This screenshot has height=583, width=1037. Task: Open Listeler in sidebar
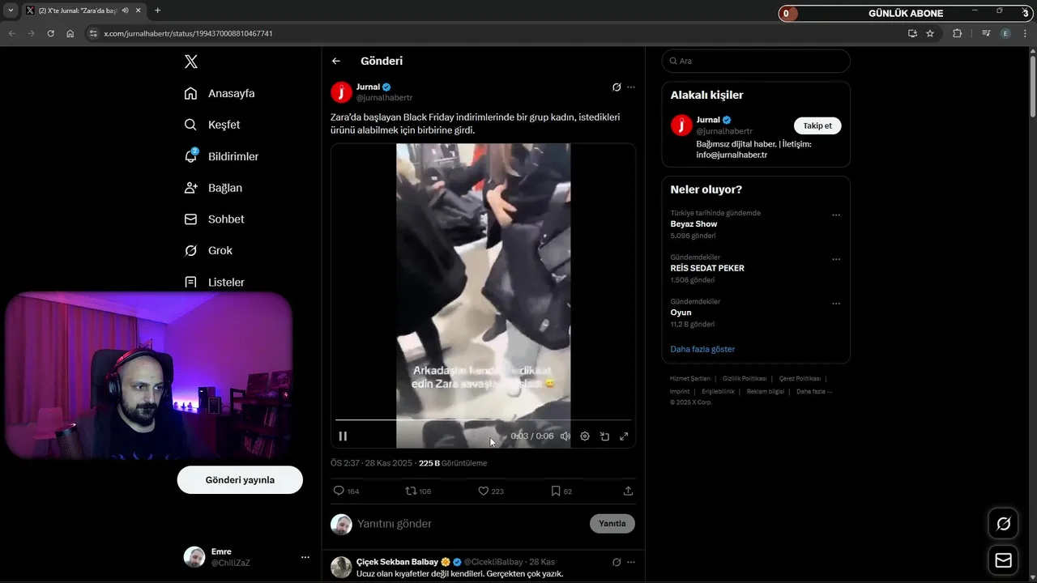[214, 283]
